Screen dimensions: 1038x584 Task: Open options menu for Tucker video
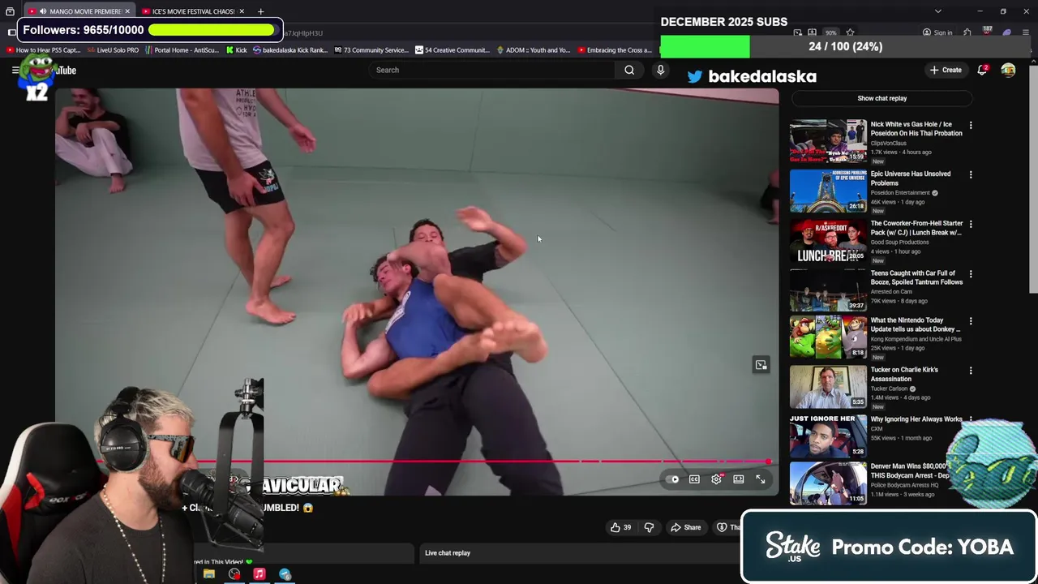click(970, 371)
